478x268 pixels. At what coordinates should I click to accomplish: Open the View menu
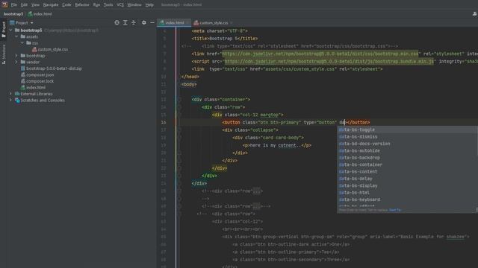tap(35, 5)
